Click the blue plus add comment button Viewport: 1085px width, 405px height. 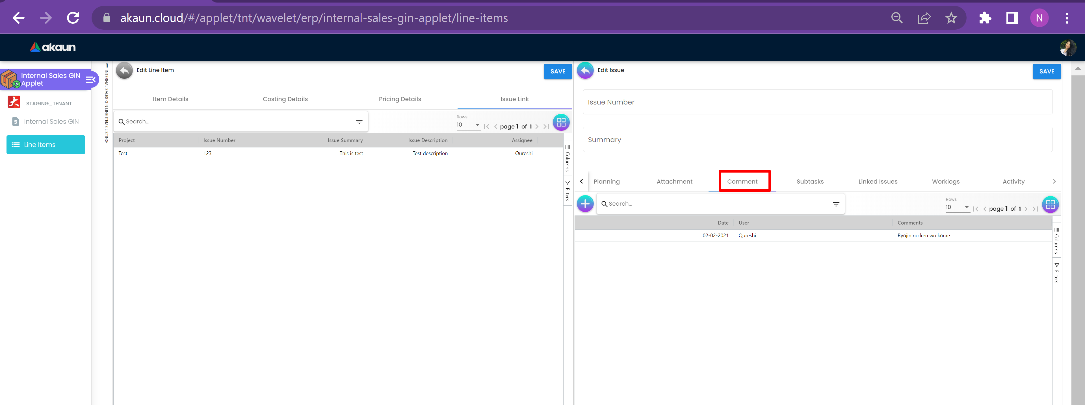pos(585,204)
